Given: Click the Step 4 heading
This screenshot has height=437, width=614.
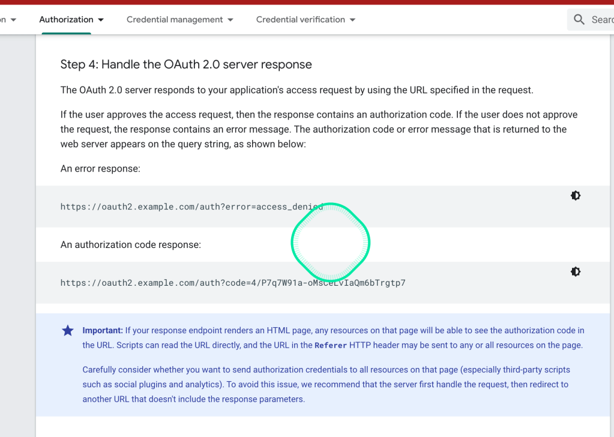Looking at the screenshot, I should (x=186, y=65).
